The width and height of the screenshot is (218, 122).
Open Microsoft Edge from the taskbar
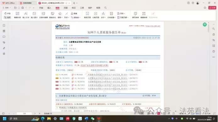[x=43, y=119]
